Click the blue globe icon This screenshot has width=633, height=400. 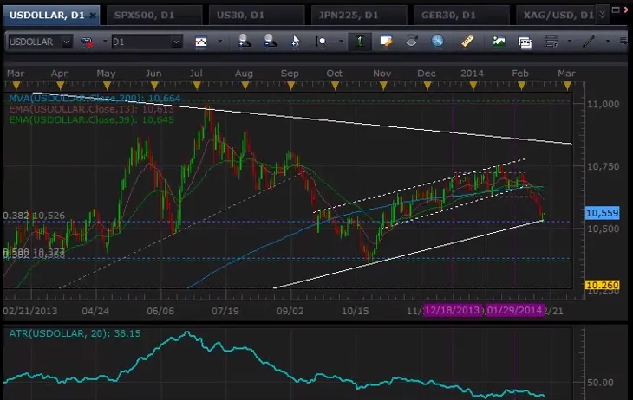pos(438,41)
